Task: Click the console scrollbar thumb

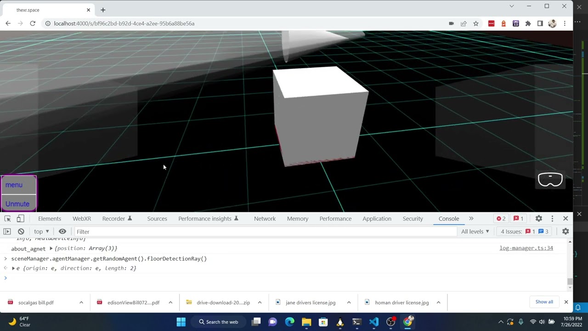Action: pos(570,281)
